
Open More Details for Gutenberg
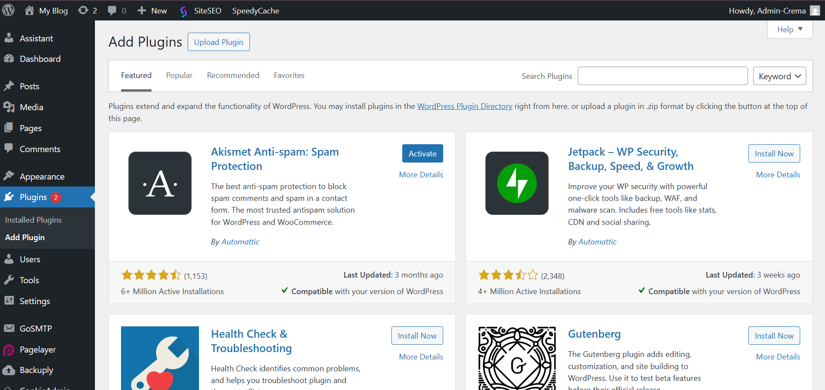(778, 356)
